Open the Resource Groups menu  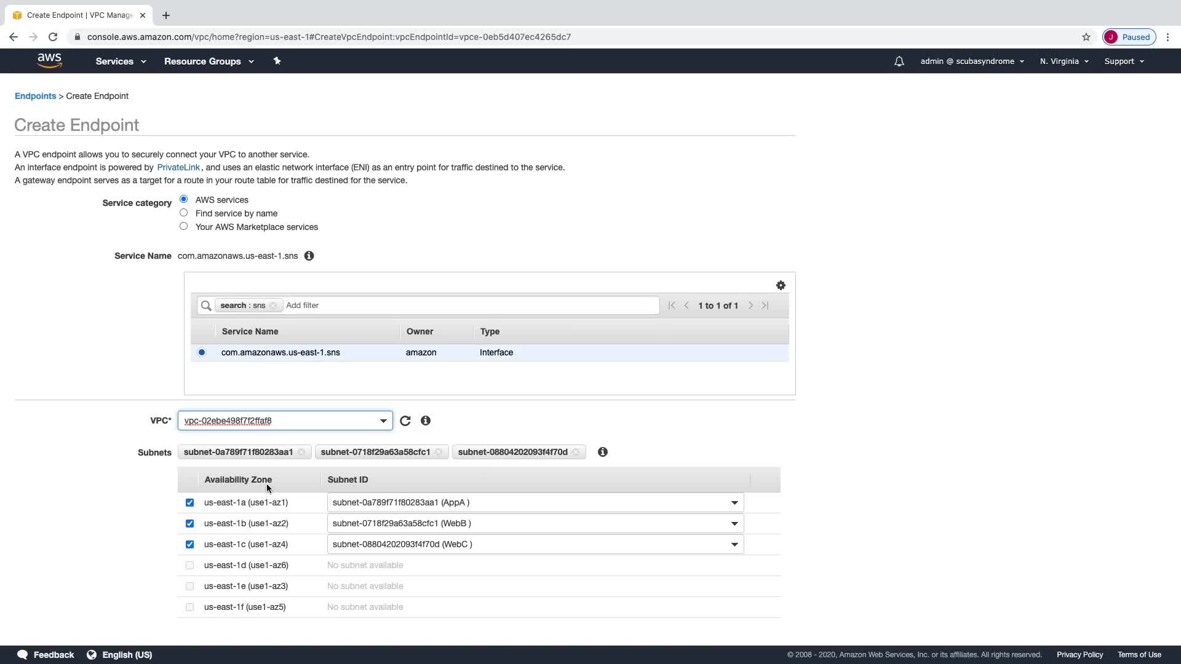pyautogui.click(x=209, y=61)
